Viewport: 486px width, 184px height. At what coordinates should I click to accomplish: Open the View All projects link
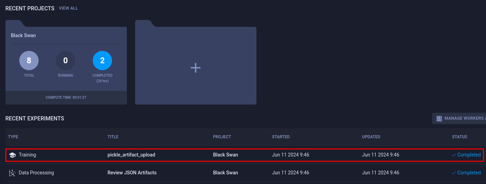click(68, 8)
